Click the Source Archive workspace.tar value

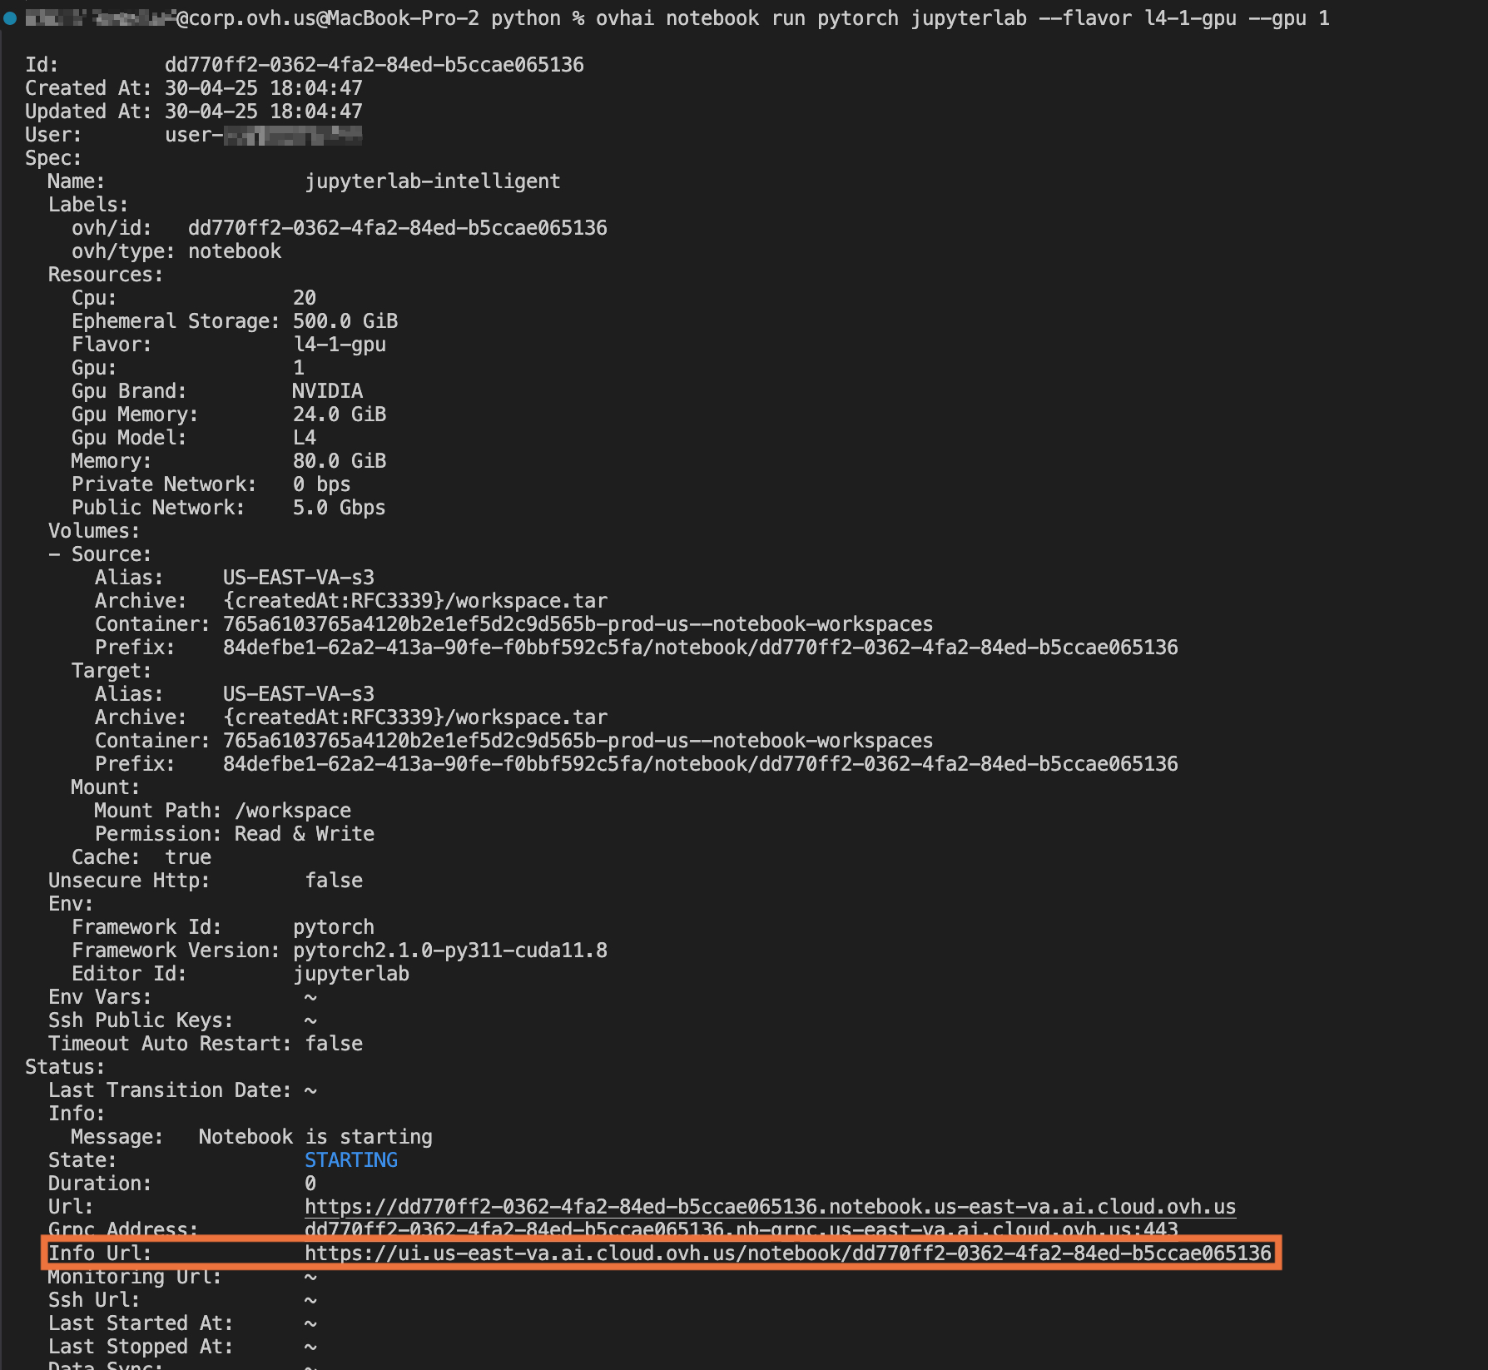pos(415,601)
